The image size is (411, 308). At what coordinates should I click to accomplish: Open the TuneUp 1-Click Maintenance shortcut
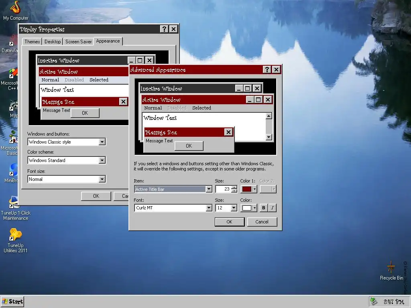pyautogui.click(x=16, y=208)
